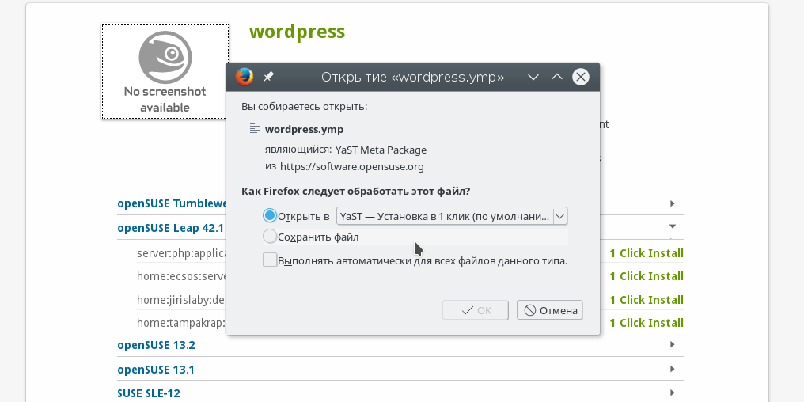Viewport: 804px width, 402px height.
Task: Expand the openSUSE 13.2 section arrow
Action: pos(672,344)
